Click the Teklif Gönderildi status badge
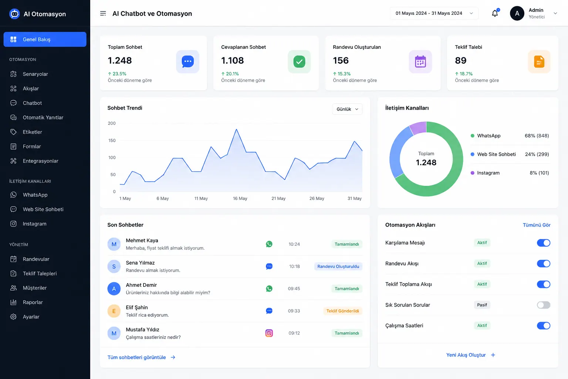 tap(342, 311)
